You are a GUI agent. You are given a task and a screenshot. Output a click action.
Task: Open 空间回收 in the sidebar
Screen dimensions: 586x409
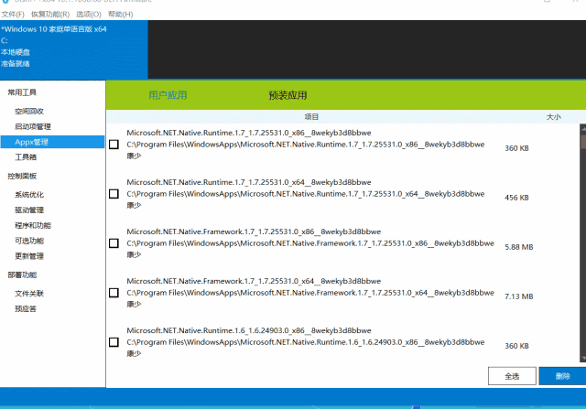tap(29, 112)
